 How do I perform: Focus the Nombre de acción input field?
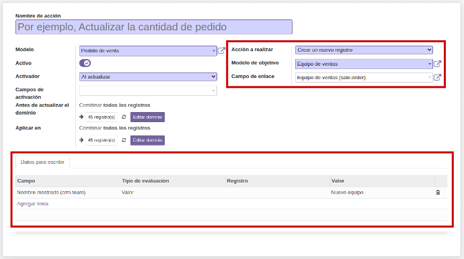(154, 27)
